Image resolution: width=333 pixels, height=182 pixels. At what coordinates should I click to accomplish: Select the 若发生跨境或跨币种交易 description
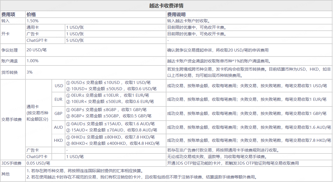tap(249, 72)
